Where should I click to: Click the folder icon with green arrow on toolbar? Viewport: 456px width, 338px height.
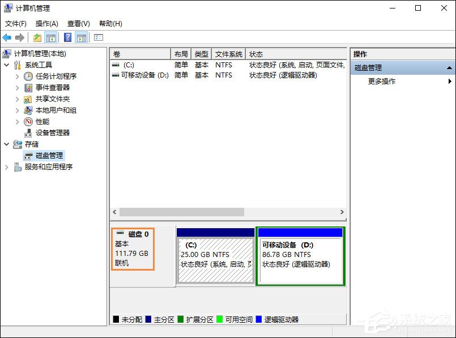pos(37,37)
